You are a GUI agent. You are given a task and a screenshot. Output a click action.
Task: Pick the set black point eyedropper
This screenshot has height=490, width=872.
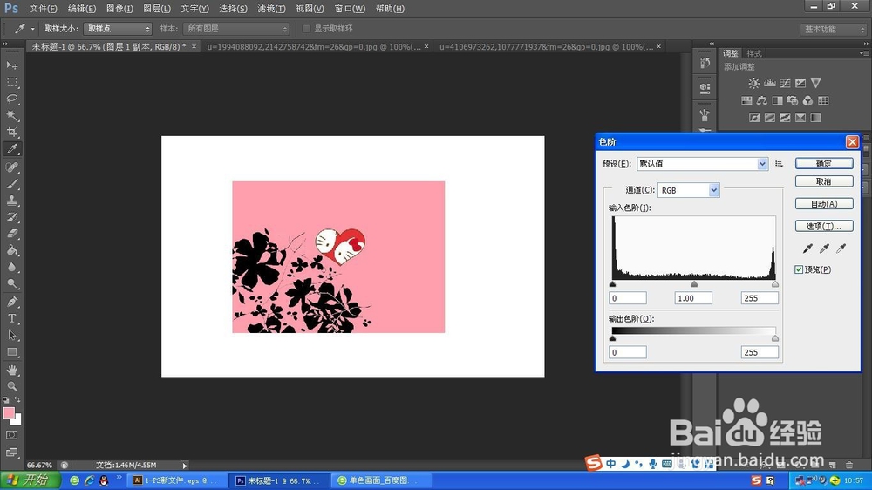coord(807,248)
